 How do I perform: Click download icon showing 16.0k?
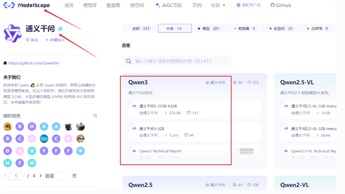coord(318,113)
